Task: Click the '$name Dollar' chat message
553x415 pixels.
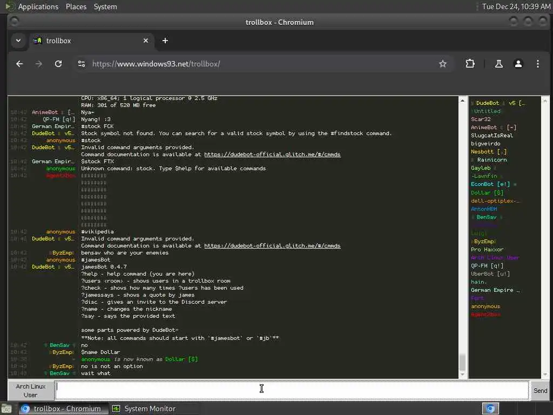Action: coord(100,352)
